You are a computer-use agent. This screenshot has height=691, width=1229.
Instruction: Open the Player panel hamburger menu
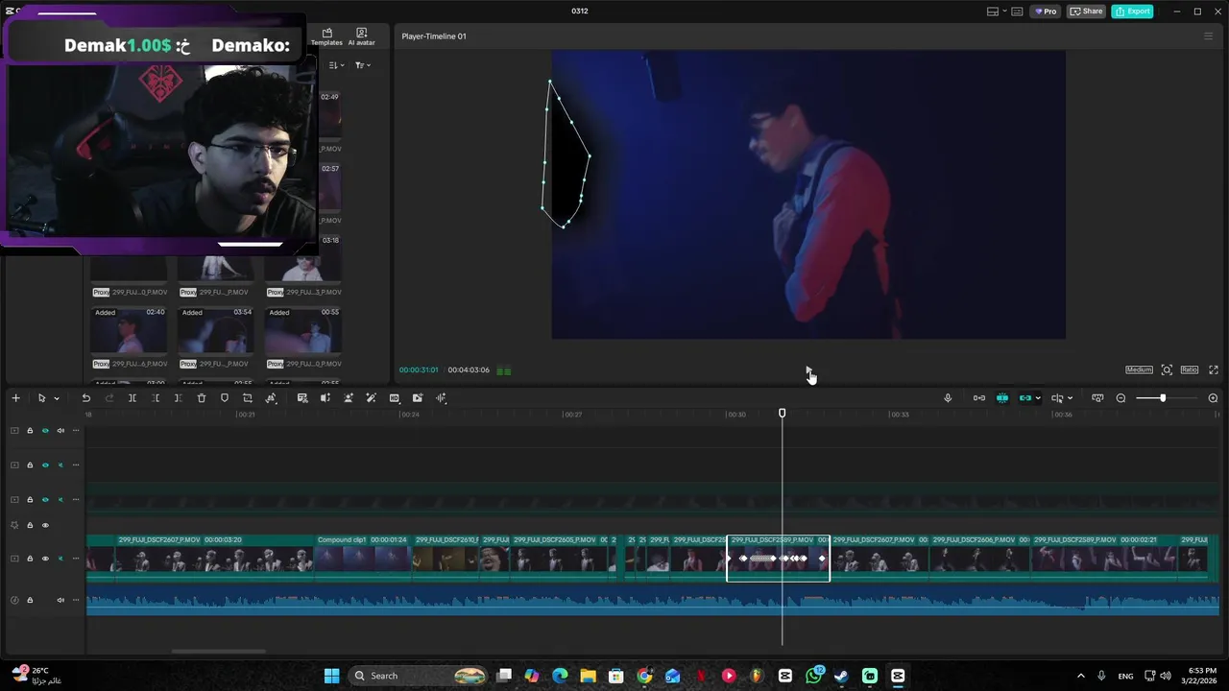(x=1208, y=36)
